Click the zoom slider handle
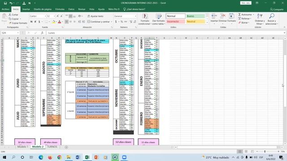 (265, 152)
